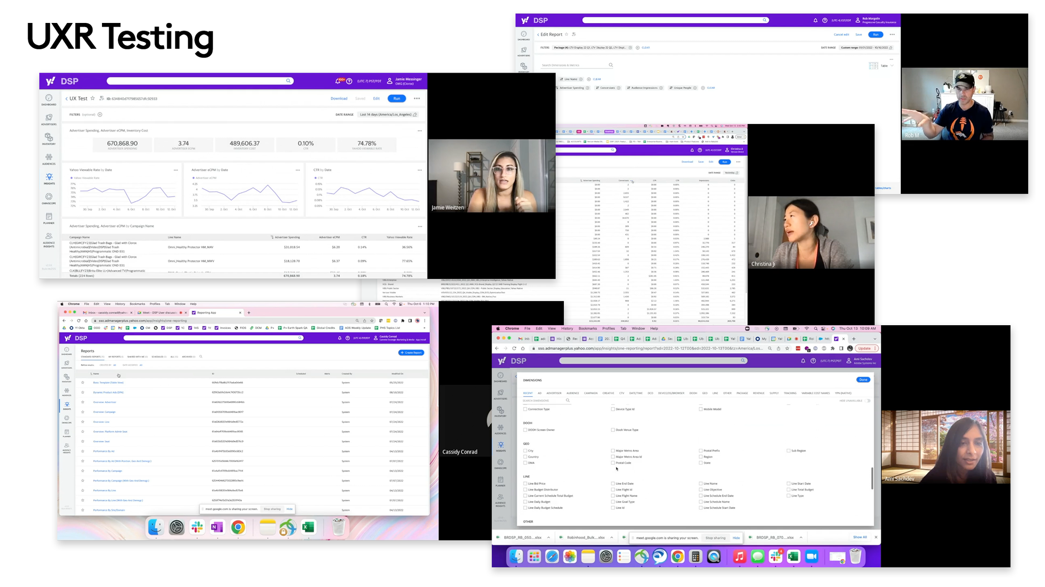Viewport: 1045px width, 587px height.
Task: Check the DMA dimension checkbox
Action: 525,463
